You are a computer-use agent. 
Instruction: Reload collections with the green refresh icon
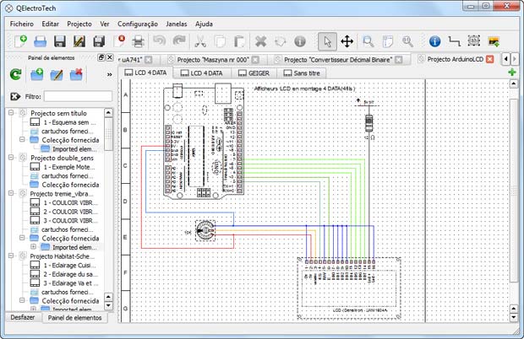point(15,74)
